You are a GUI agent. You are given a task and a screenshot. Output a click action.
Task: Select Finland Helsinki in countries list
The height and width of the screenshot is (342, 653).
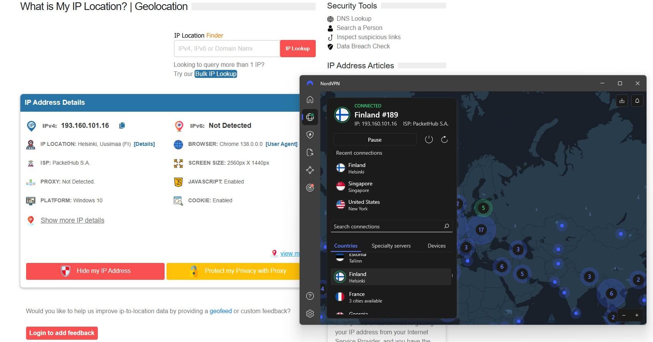pyautogui.click(x=391, y=277)
